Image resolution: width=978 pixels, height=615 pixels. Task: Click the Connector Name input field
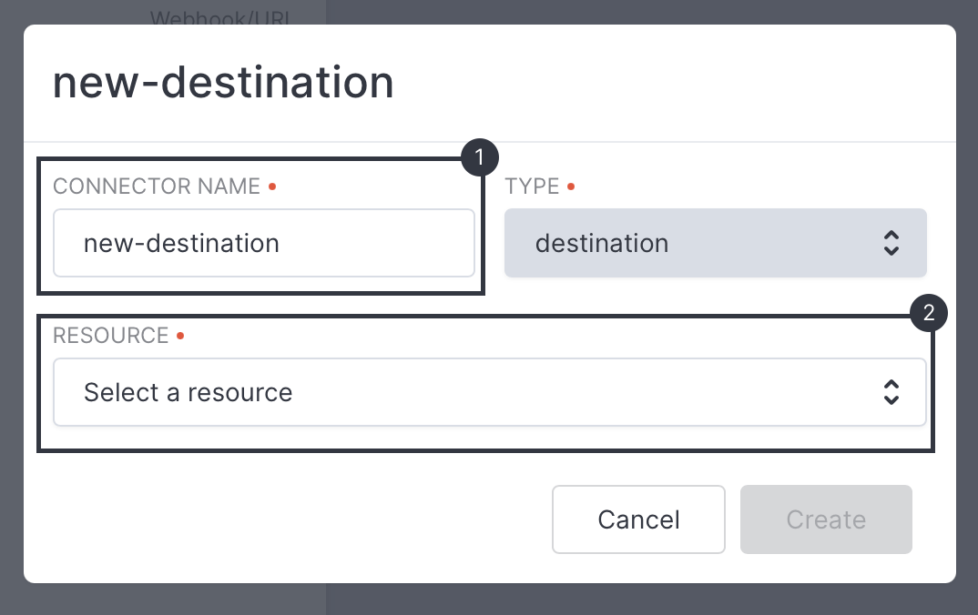click(x=263, y=243)
